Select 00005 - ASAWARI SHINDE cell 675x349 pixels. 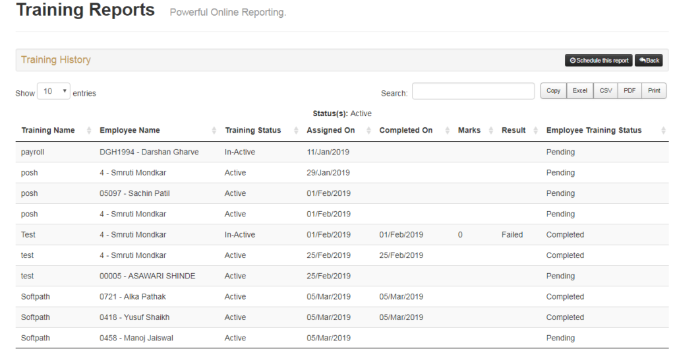(147, 276)
